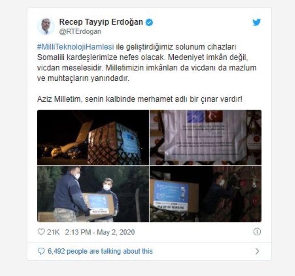This screenshot has height=276, width=295.
Task: Open photo of Made in Türkiye box
Action: click(205, 194)
